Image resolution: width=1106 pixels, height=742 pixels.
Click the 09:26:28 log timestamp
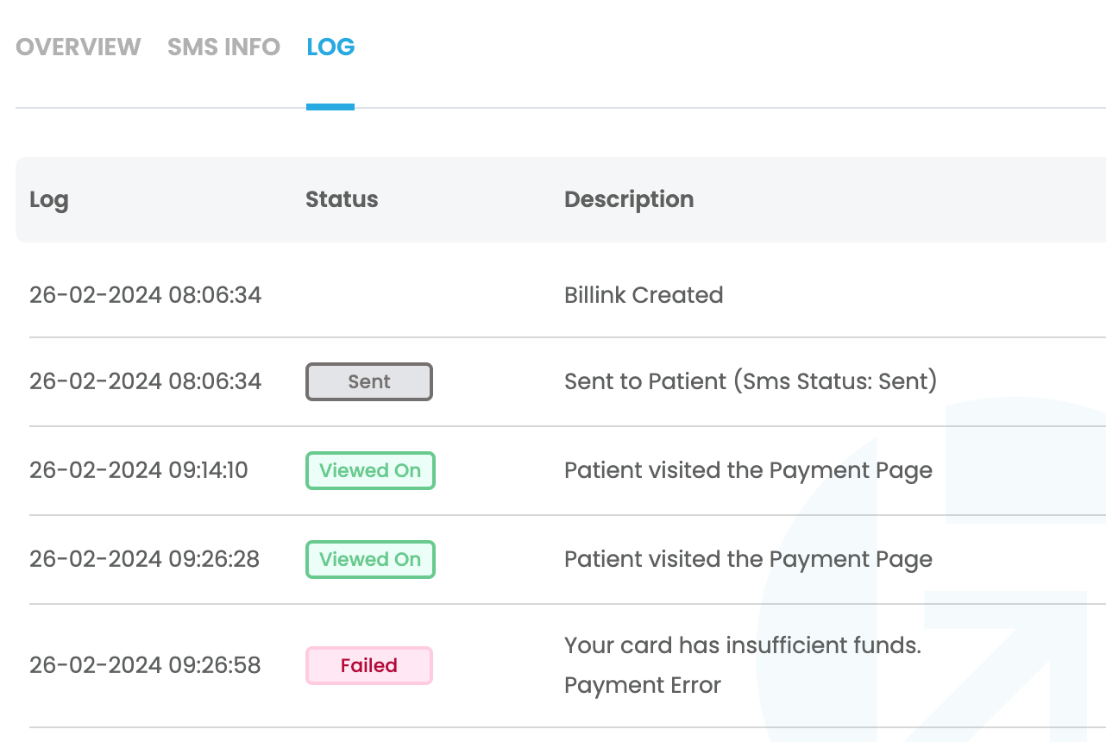click(144, 559)
